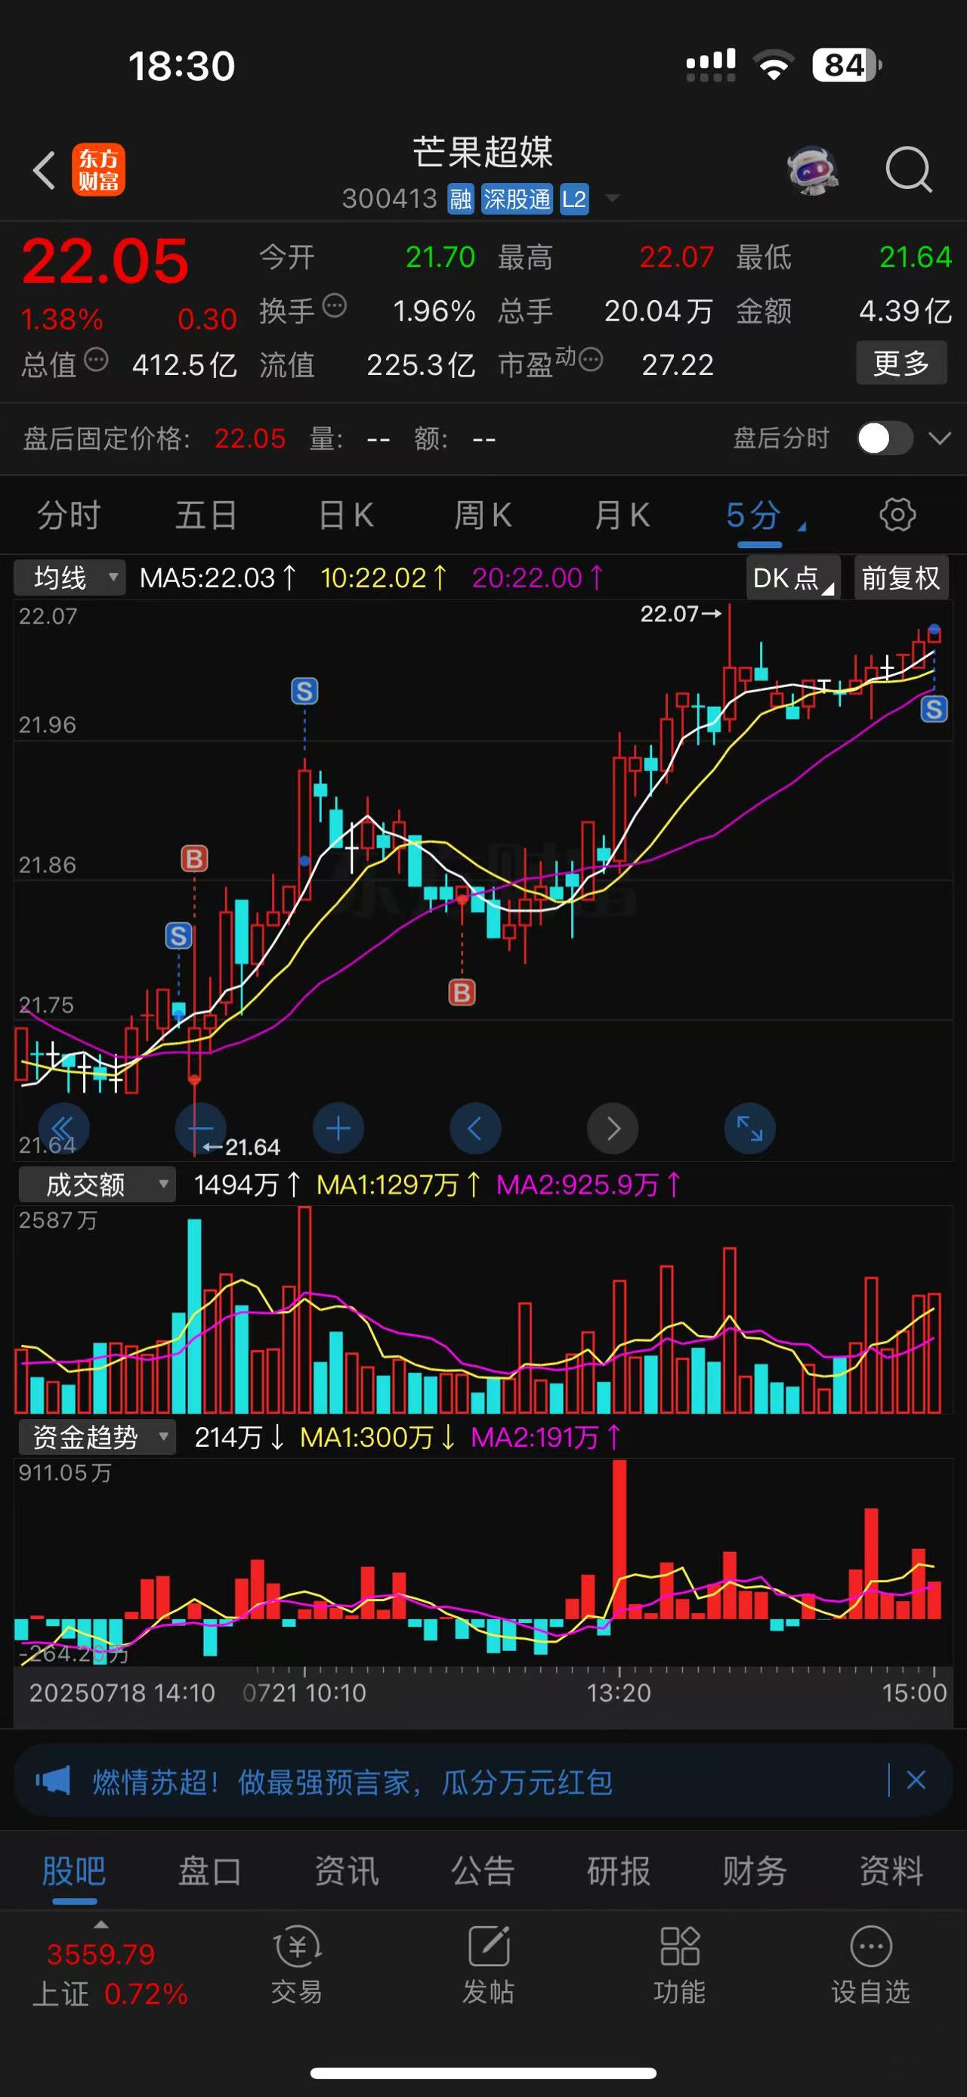Open the DK点 dropdown
The width and height of the screenshot is (967, 2097).
pos(793,577)
